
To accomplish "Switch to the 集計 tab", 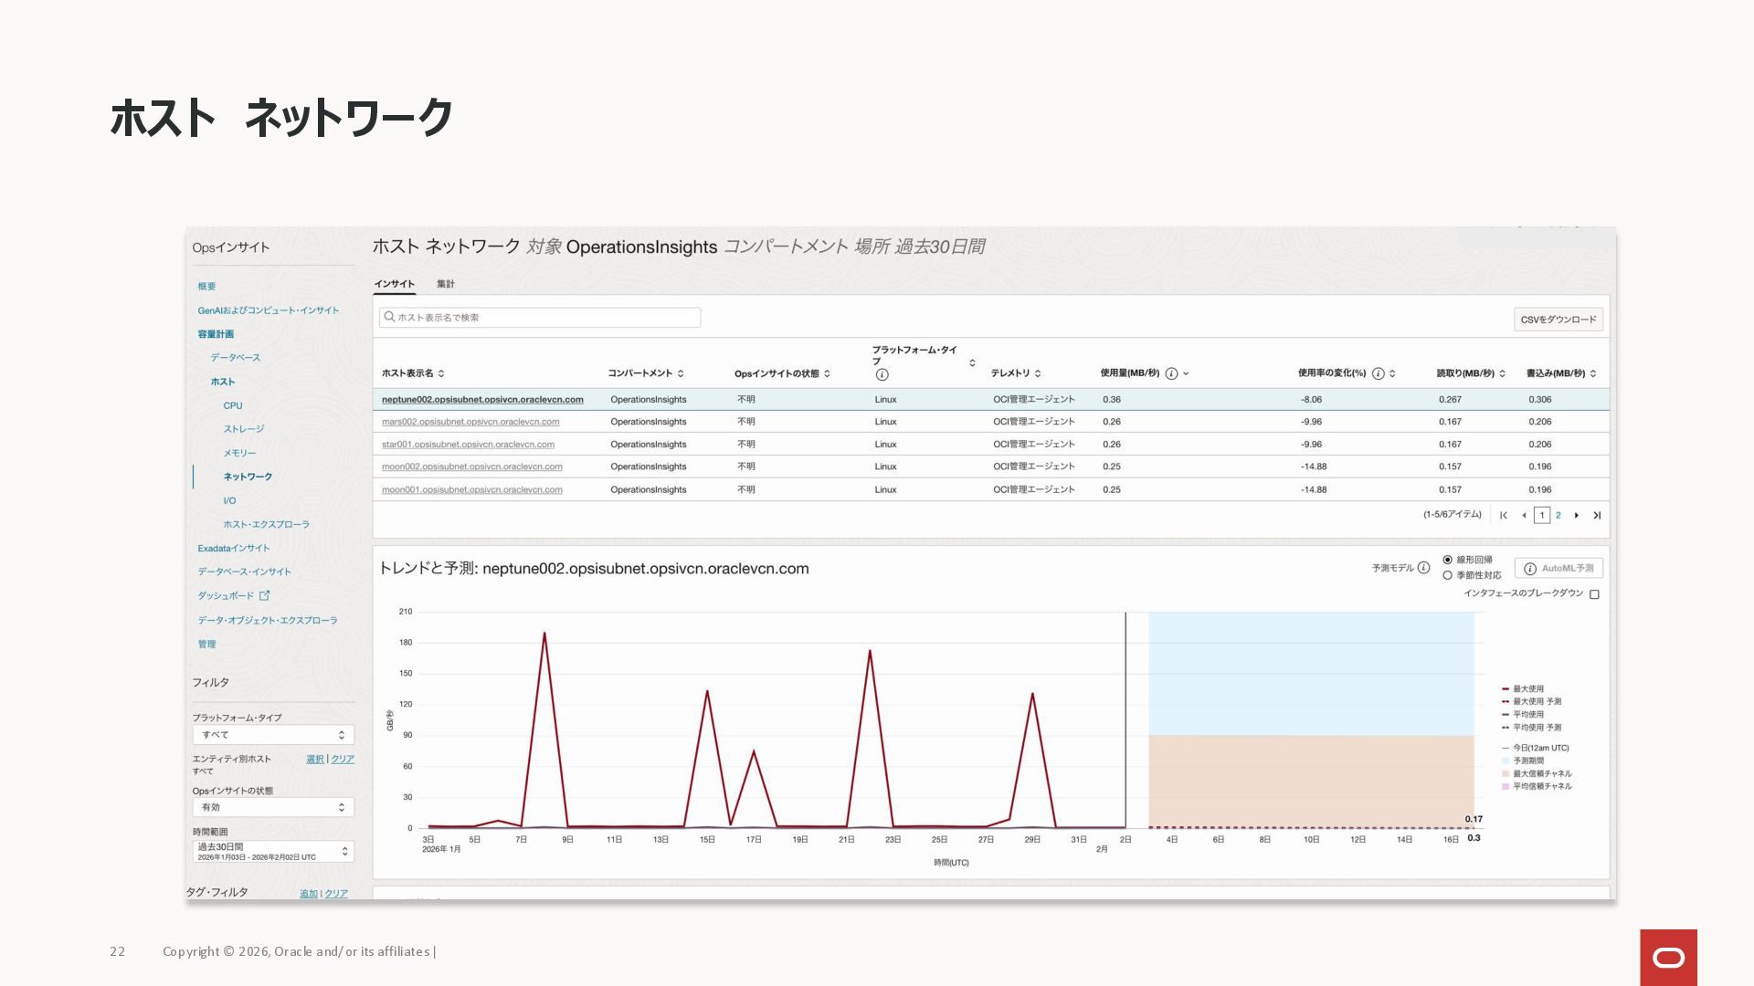I will [445, 284].
